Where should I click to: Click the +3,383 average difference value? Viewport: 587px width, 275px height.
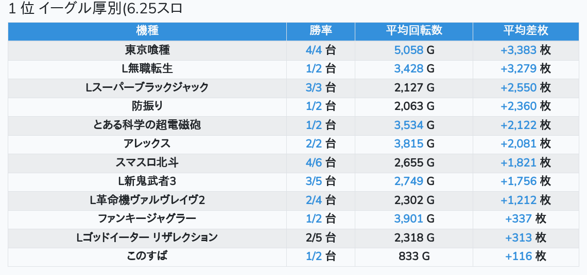click(x=519, y=50)
